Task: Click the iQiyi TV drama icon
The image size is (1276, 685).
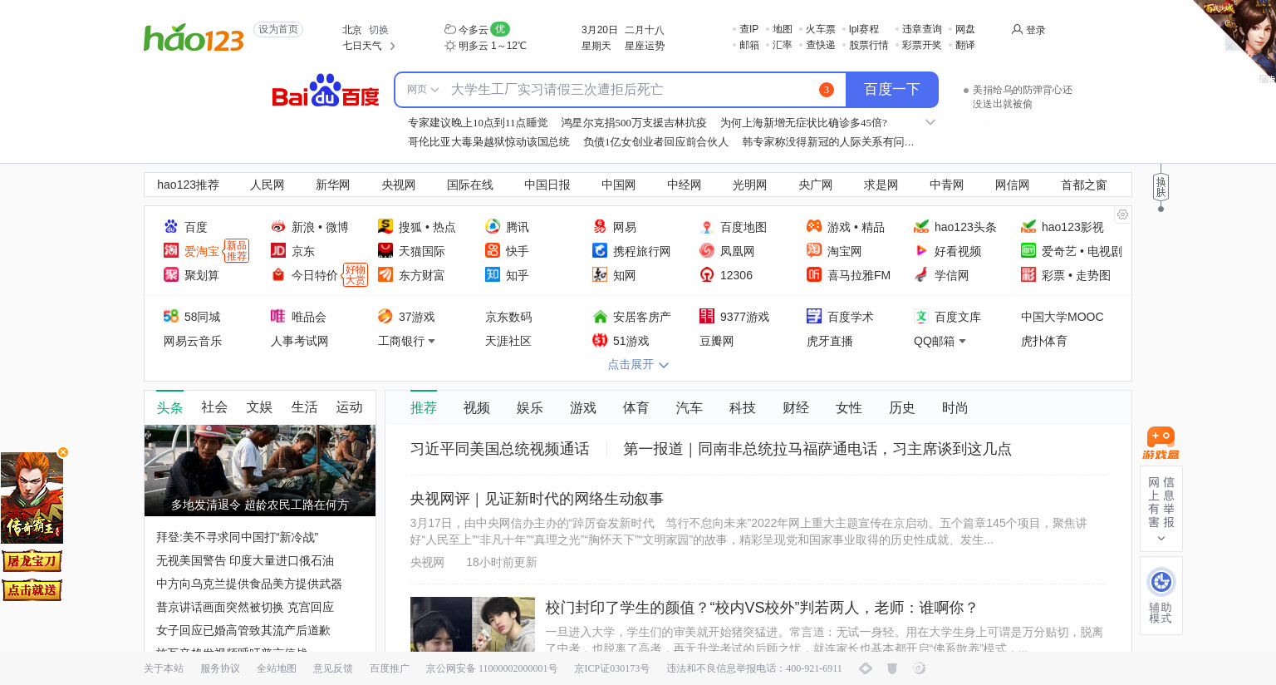Action: [1028, 250]
